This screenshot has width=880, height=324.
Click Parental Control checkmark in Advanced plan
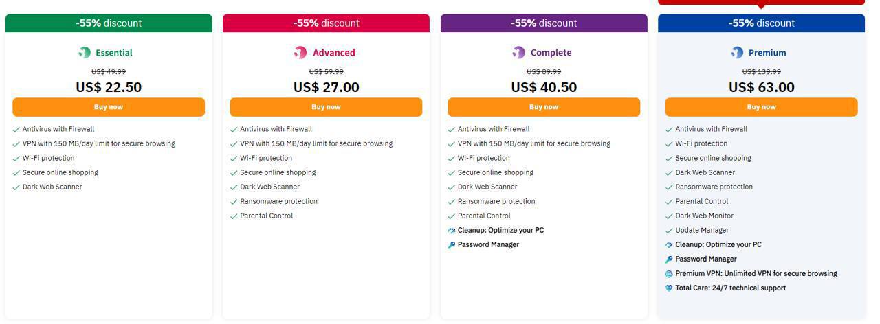tap(234, 216)
